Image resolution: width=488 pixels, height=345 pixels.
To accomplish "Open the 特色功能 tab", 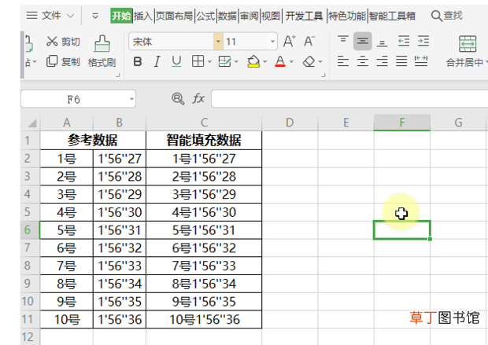I will tap(347, 16).
